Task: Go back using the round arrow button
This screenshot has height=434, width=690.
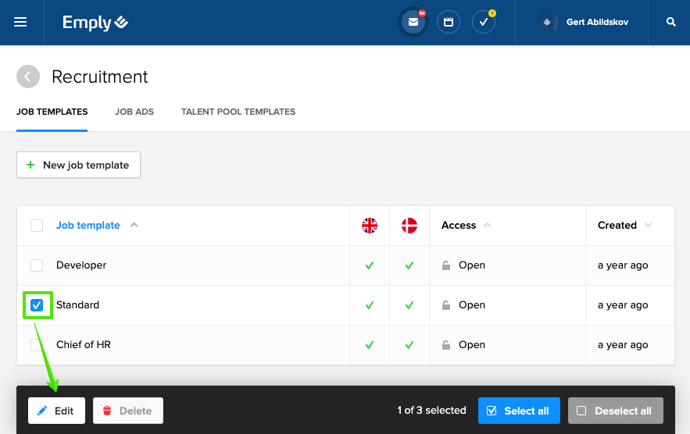Action: tap(28, 76)
